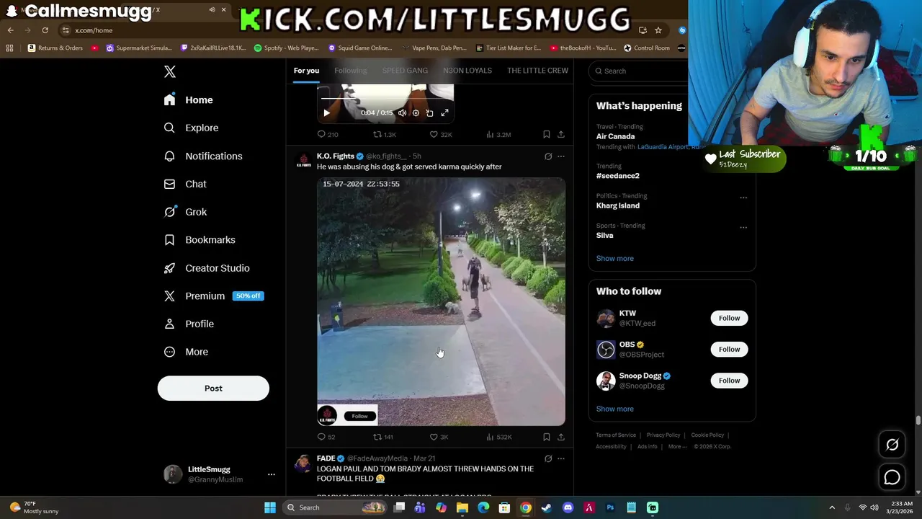Like the K.O. Fights post
Viewport: 922px width, 519px height.
click(x=439, y=437)
